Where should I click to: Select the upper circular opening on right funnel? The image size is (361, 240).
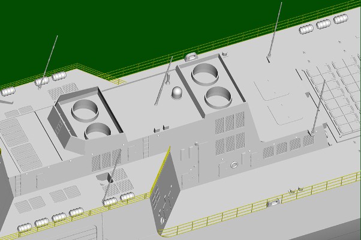click(x=207, y=73)
